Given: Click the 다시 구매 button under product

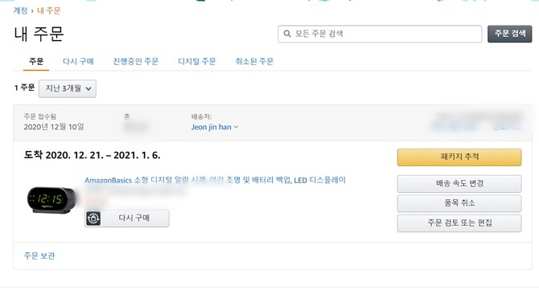Looking at the screenshot, I should [x=127, y=218].
